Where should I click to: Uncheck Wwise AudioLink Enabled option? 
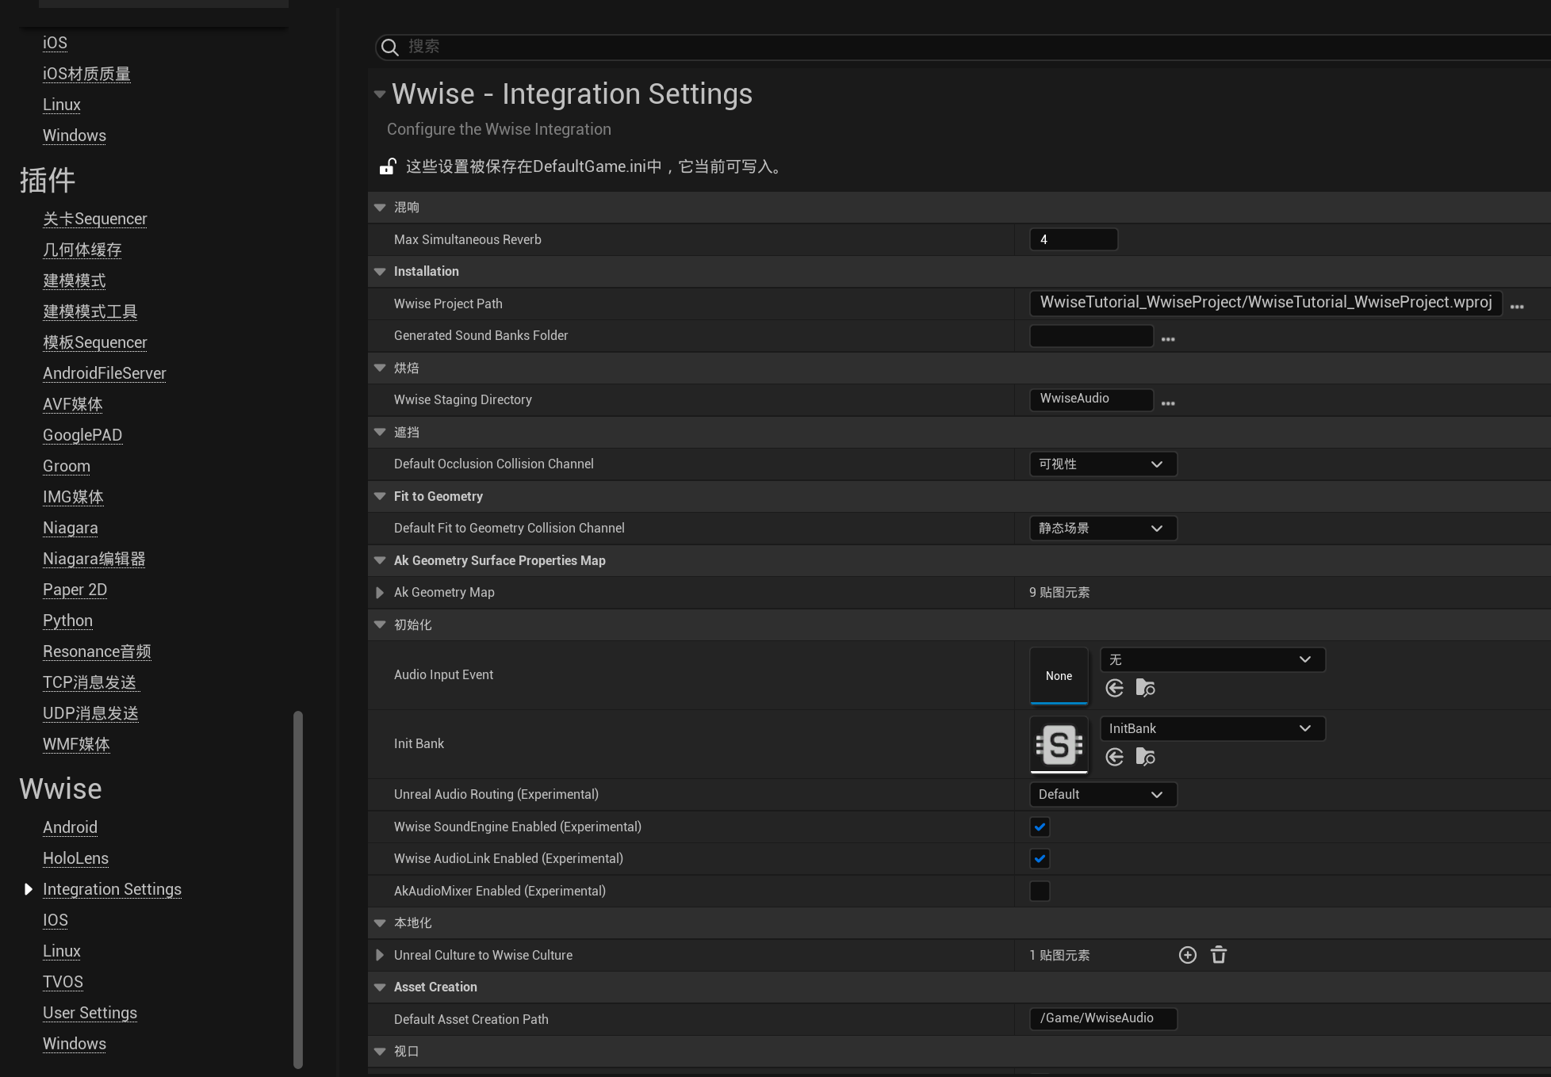[1040, 858]
